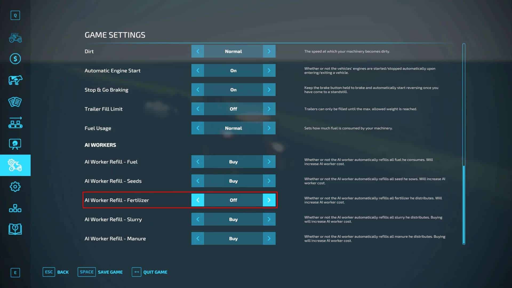
Task: Click left arrow for Fuel Usage
Action: point(198,128)
